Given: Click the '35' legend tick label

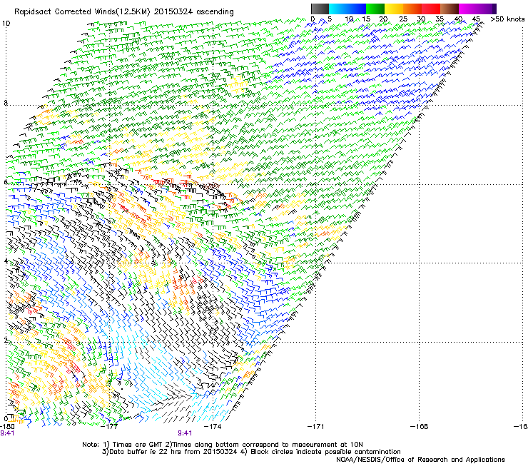Looking at the screenshot, I should (440, 19).
